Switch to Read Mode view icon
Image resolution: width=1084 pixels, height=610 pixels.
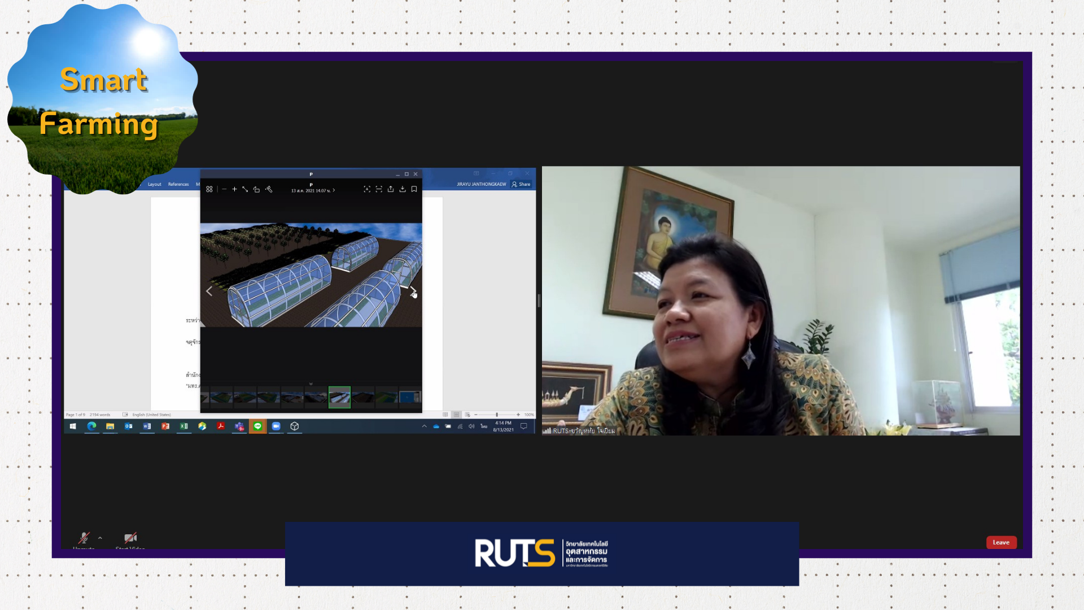(445, 415)
